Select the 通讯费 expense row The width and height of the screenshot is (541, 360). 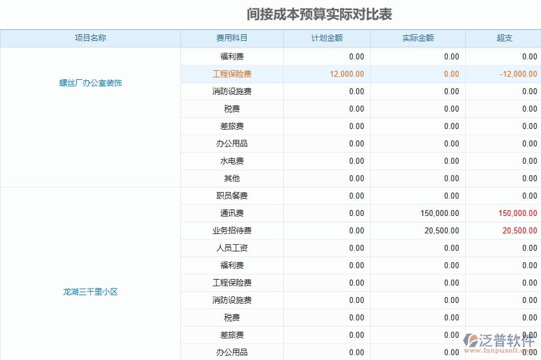tap(231, 213)
